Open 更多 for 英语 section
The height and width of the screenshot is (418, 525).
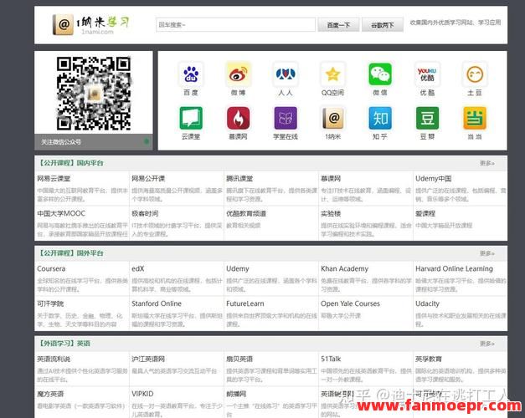click(486, 344)
